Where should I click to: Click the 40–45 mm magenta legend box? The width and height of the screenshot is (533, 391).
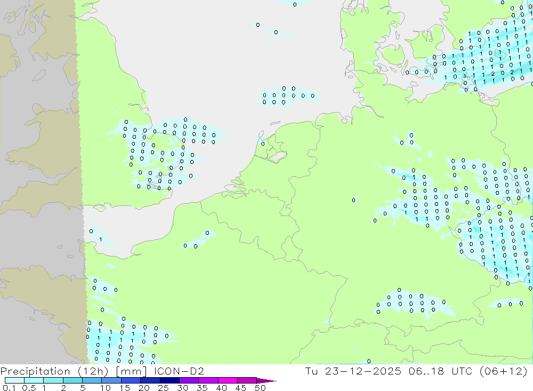228,380
